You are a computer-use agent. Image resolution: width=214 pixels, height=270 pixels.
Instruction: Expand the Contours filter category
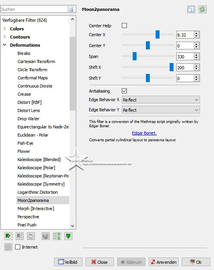click(x=5, y=37)
